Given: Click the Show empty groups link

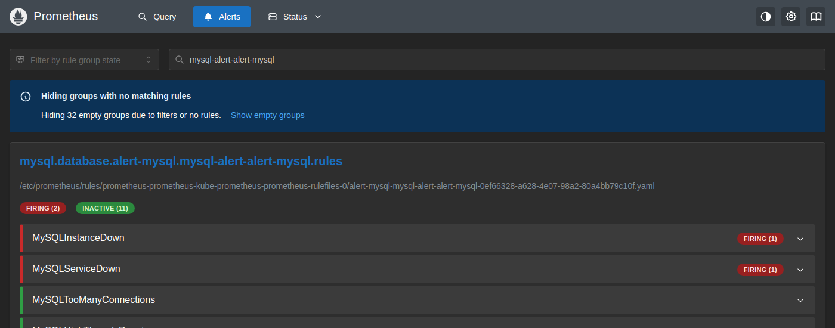Looking at the screenshot, I should (x=268, y=115).
